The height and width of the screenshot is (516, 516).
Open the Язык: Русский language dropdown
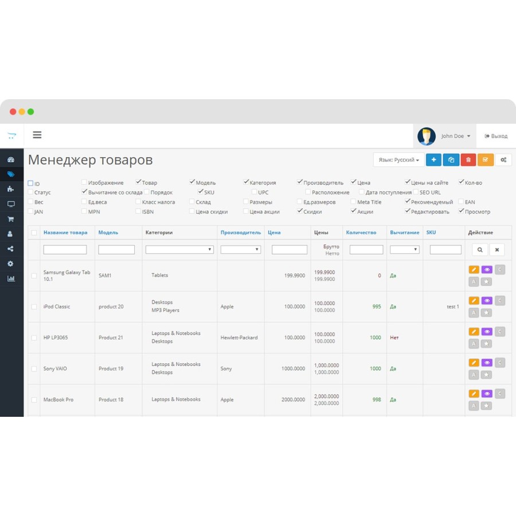[399, 159]
